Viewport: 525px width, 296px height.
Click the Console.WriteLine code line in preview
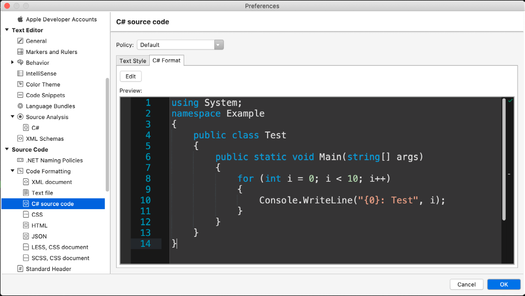(x=352, y=200)
